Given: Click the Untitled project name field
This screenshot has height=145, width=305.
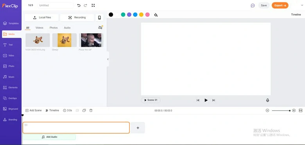Looking at the screenshot, I should [x=56, y=5].
